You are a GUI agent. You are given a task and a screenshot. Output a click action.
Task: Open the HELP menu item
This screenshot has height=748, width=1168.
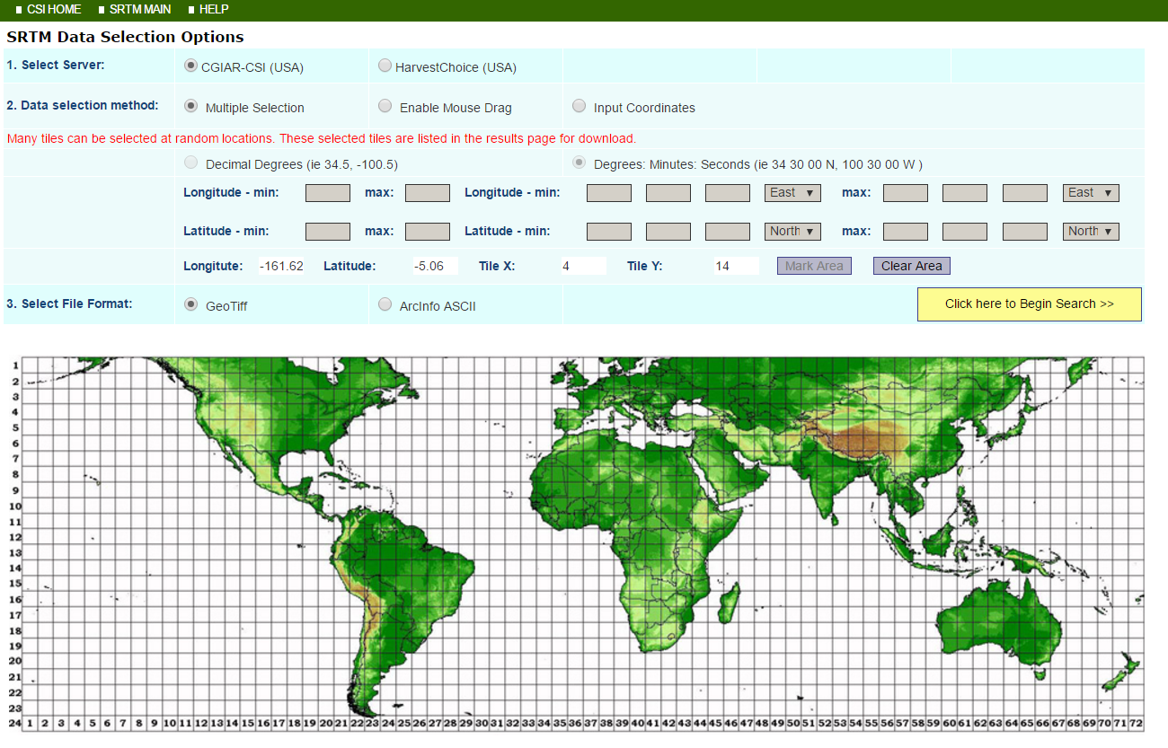pos(214,9)
